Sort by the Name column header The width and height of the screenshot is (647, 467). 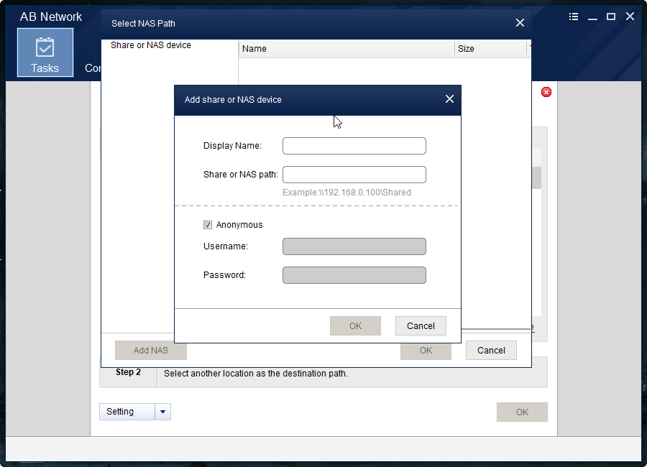click(x=347, y=49)
